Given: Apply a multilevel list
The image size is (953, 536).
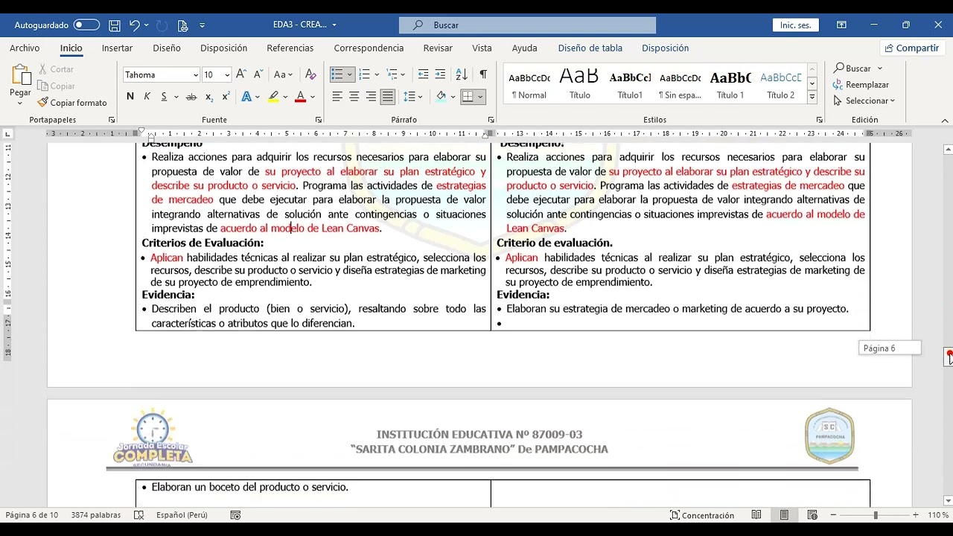Looking at the screenshot, I should click(x=392, y=74).
